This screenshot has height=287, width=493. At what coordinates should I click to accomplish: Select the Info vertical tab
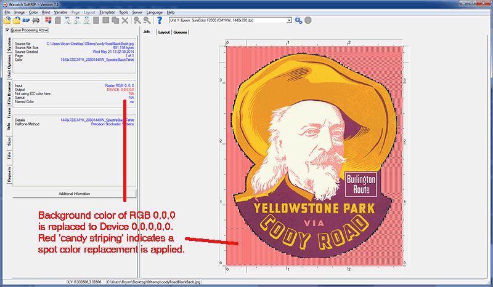click(x=9, y=126)
